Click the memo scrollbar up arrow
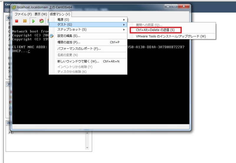Image resolution: width=236 pixels, height=163 pixels. (x=87, y=133)
